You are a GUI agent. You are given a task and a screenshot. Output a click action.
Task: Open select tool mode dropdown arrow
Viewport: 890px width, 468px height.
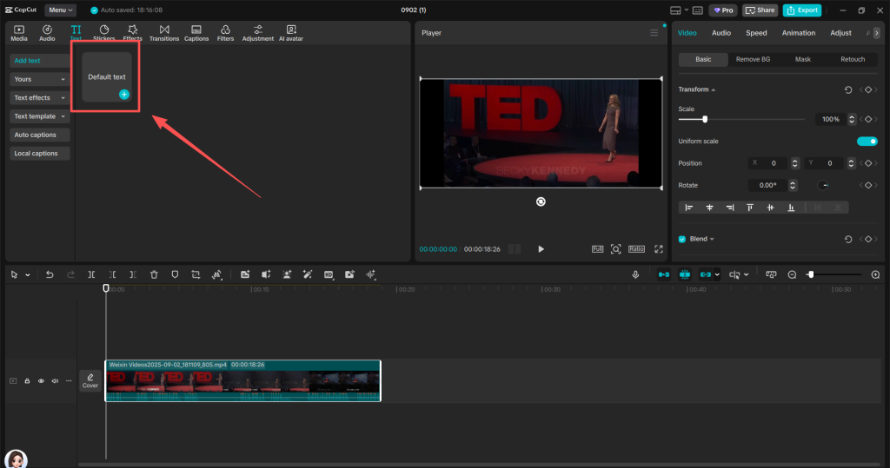(27, 275)
